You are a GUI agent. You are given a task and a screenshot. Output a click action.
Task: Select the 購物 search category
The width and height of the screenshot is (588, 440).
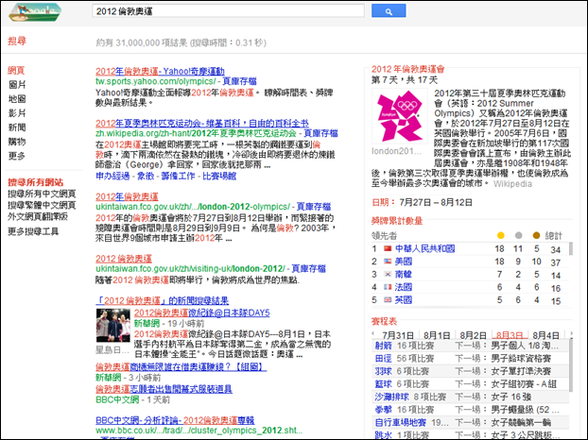17,142
